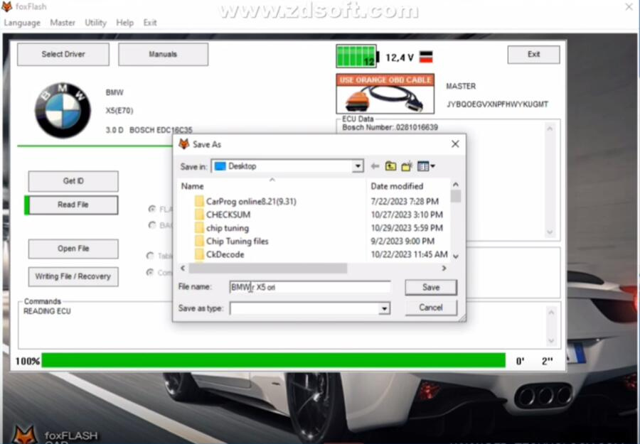
Task: Select the CarProg online8.21(9.31) folder name
Action: [251, 202]
